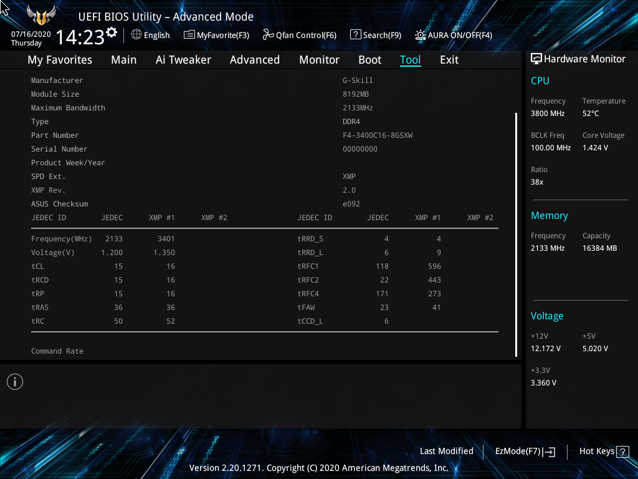The width and height of the screenshot is (638, 479).
Task: Click the XMP Rev. 2.0 value
Action: click(x=349, y=190)
